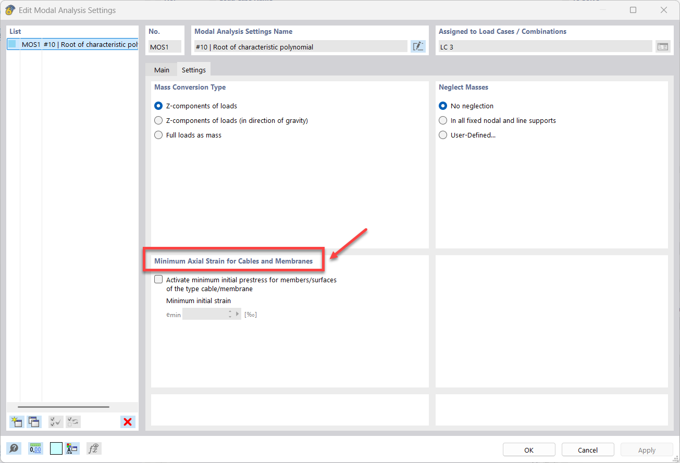Viewport: 680px width, 463px height.
Task: Click the Cancel button
Action: 587,450
